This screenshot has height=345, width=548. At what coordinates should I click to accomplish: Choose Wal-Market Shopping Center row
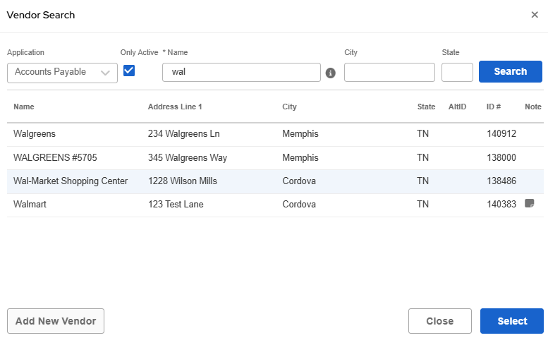(71, 181)
